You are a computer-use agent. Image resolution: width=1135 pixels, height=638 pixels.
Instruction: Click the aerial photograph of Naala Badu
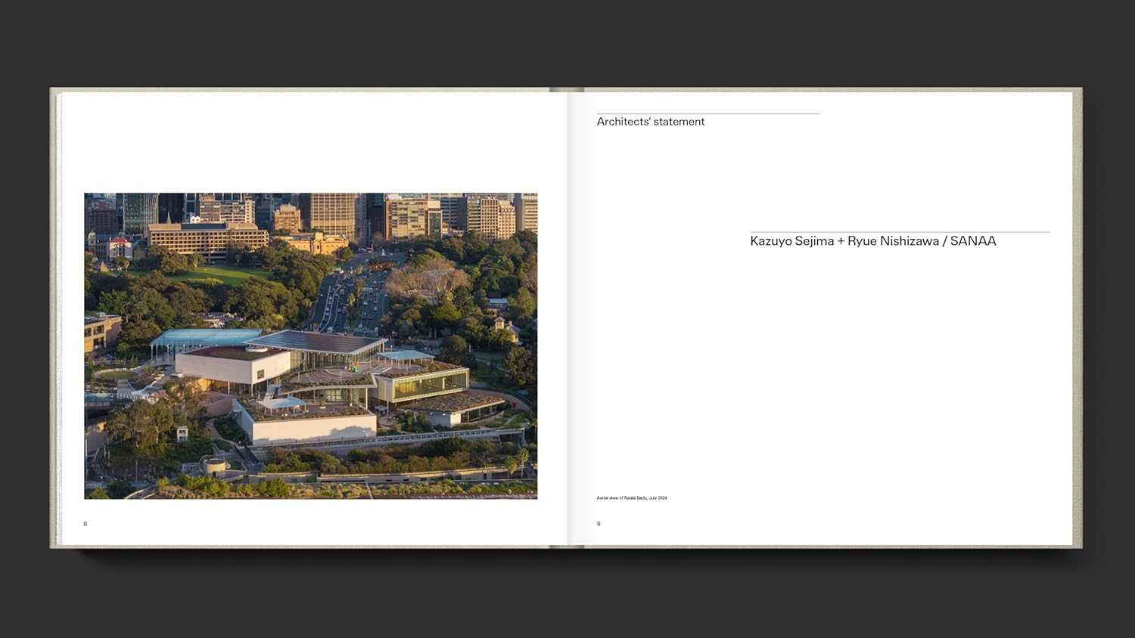point(310,345)
